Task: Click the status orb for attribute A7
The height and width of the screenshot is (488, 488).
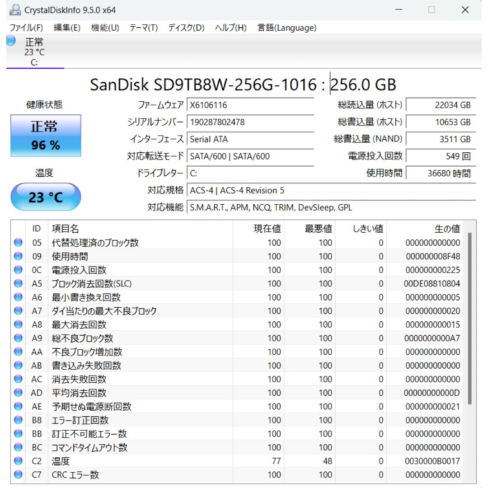Action: [19, 310]
